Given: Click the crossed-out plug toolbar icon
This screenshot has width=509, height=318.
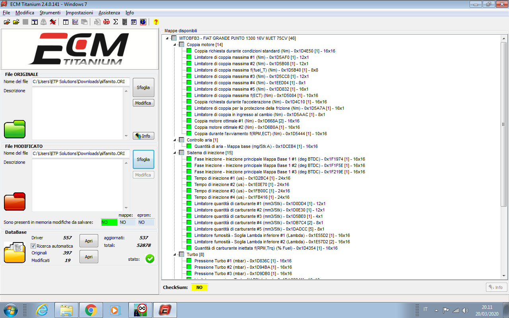Looking at the screenshot, I should [x=53, y=22].
